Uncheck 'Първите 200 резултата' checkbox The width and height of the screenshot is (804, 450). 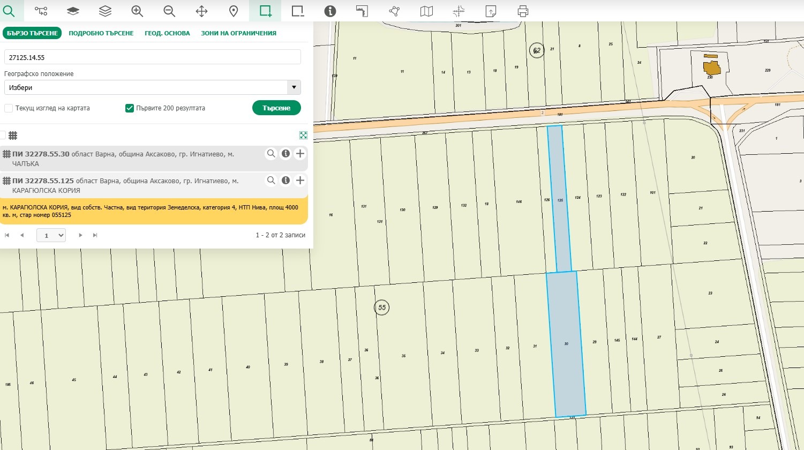click(129, 108)
